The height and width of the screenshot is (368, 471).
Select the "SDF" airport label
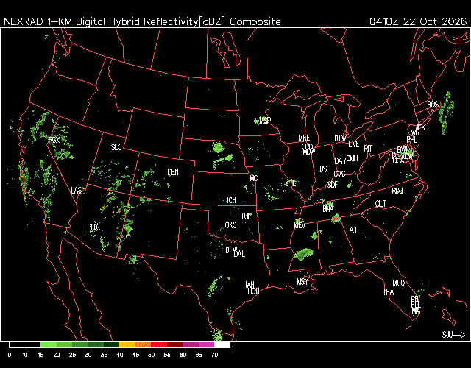click(332, 185)
